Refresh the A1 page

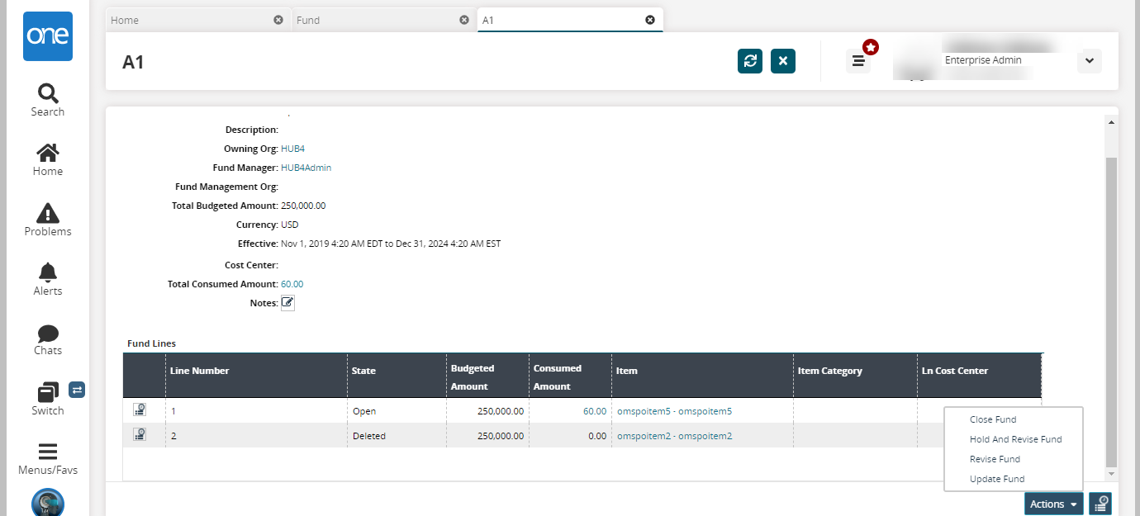[x=750, y=61]
